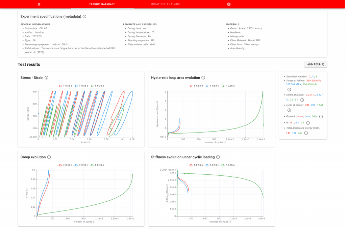
Task: Toggle F-0.53-c series in Creep evolution legend
Action: (x=81, y=165)
